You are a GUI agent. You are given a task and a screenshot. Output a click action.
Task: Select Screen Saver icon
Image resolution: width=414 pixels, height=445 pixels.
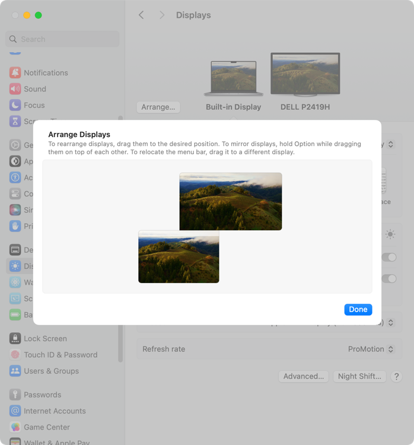(15, 298)
